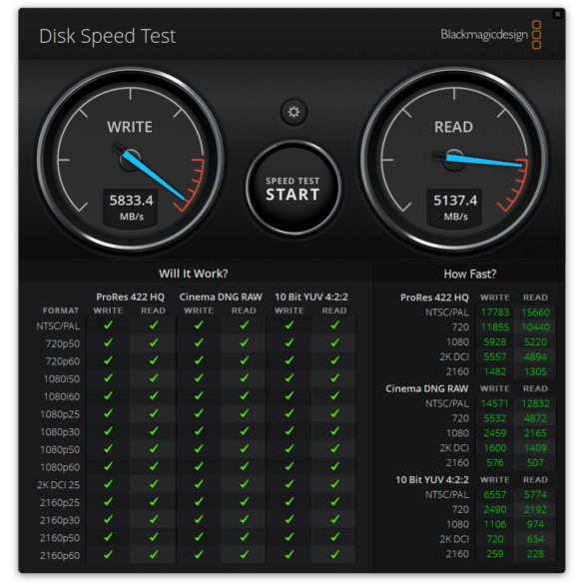
Task: Click Cinema DNG NTSC/PAL write value 14571
Action: pyautogui.click(x=495, y=403)
